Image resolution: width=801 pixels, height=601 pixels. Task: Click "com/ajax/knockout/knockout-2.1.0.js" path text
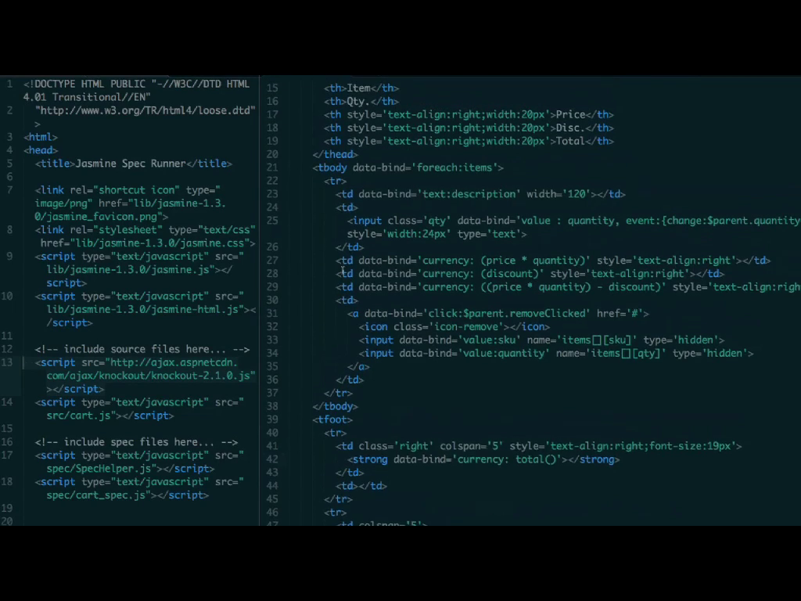click(x=148, y=376)
